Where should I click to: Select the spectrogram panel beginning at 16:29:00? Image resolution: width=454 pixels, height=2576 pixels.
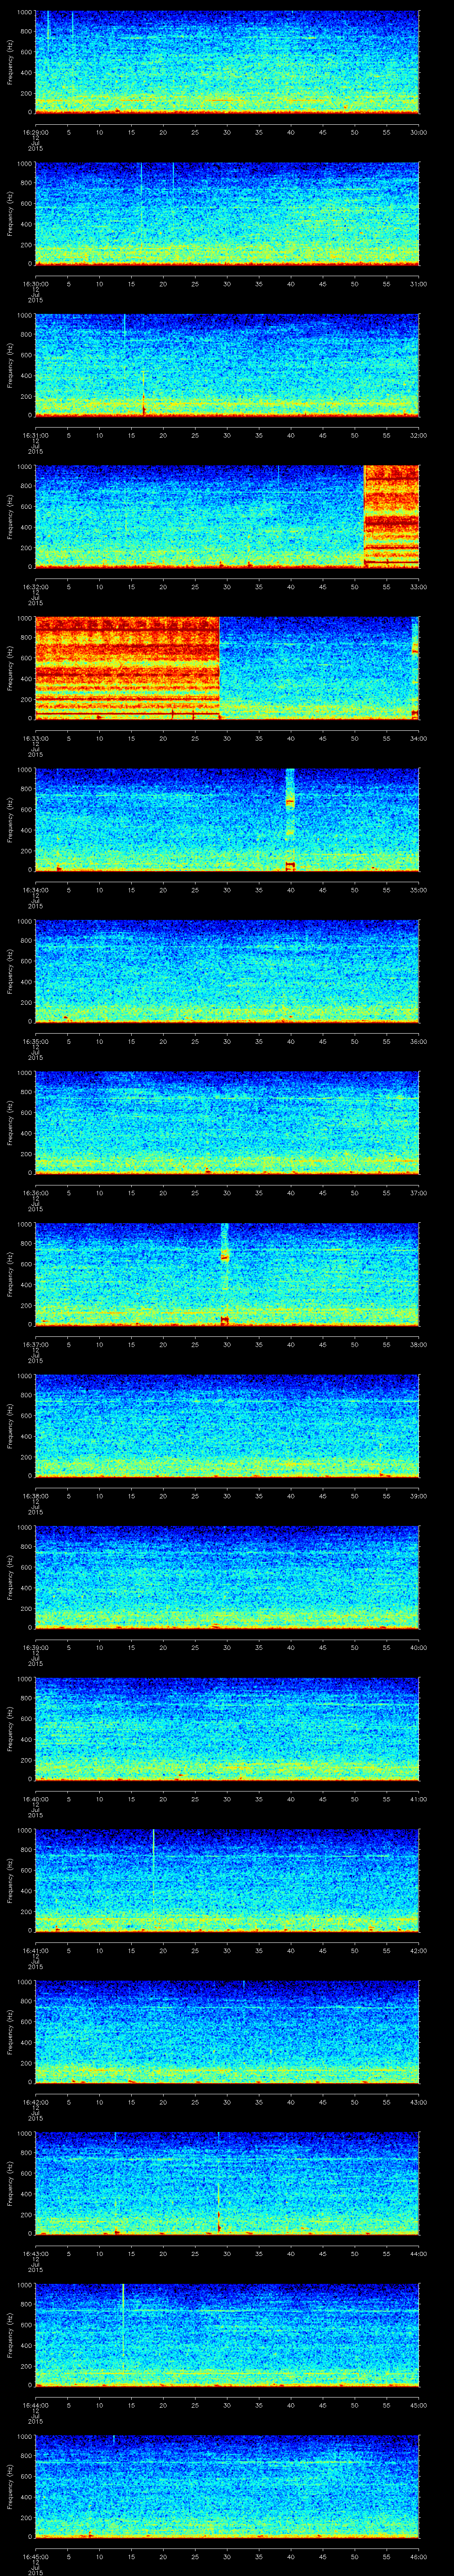[x=227, y=62]
